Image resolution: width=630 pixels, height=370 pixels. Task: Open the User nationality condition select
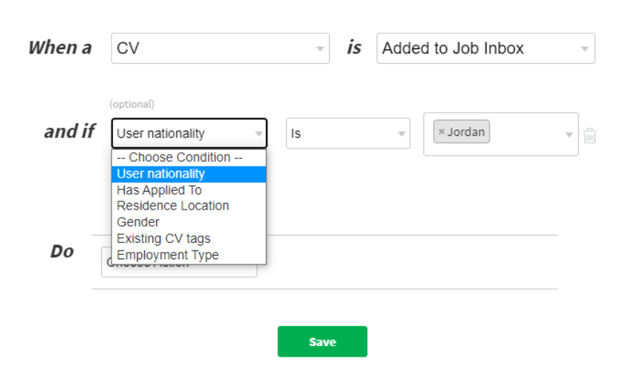pos(189,134)
